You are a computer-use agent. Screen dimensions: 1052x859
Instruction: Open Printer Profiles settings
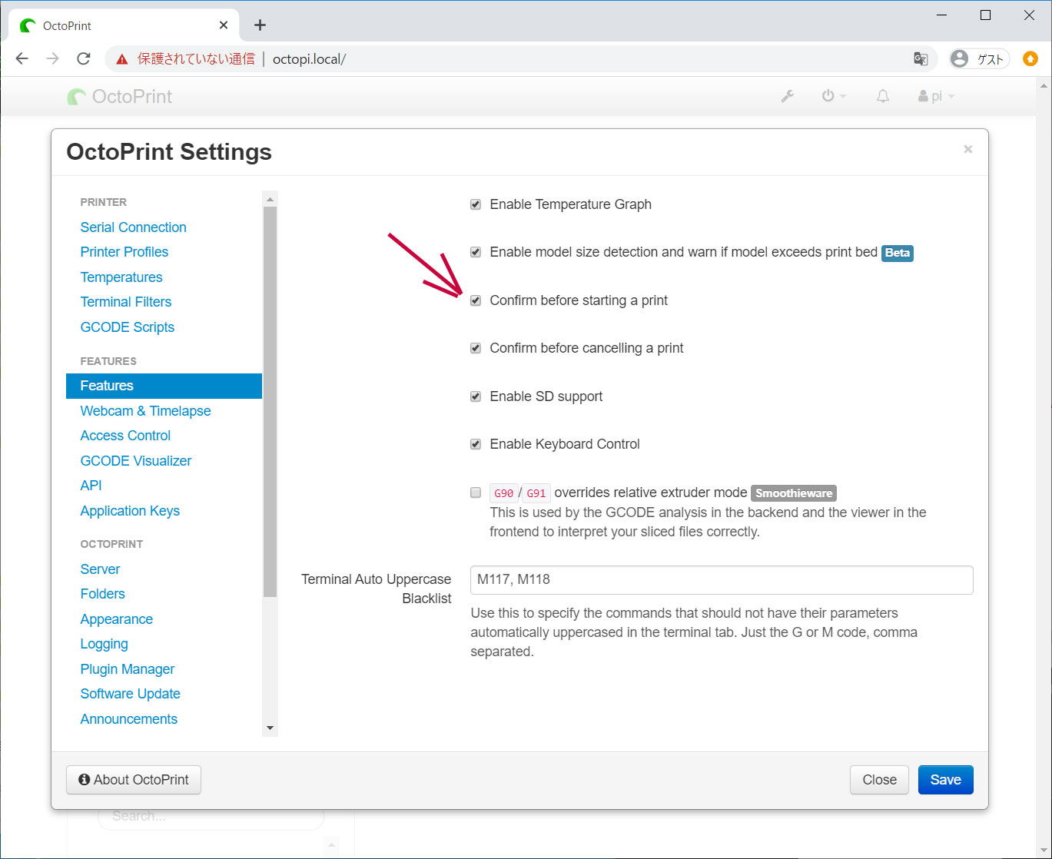pyautogui.click(x=124, y=252)
